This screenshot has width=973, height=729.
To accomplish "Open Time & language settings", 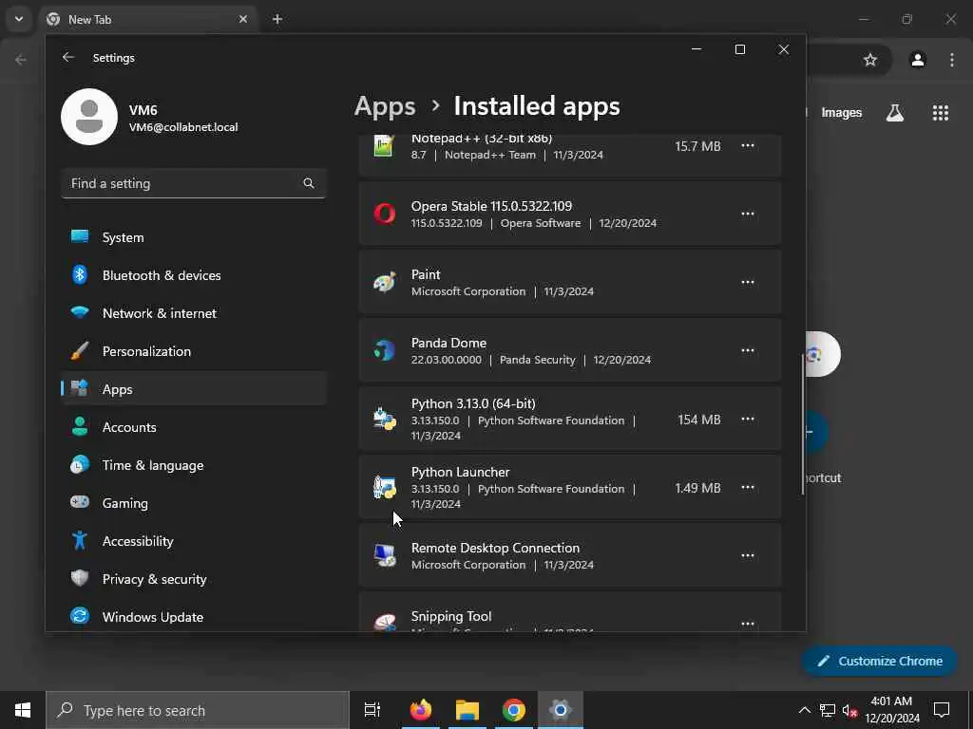I will (x=194, y=465).
